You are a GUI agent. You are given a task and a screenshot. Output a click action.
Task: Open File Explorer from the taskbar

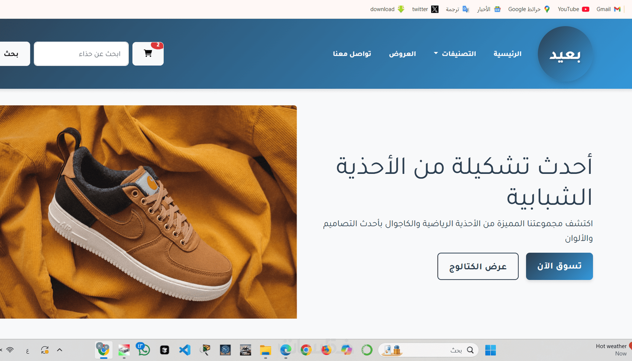coord(265,350)
